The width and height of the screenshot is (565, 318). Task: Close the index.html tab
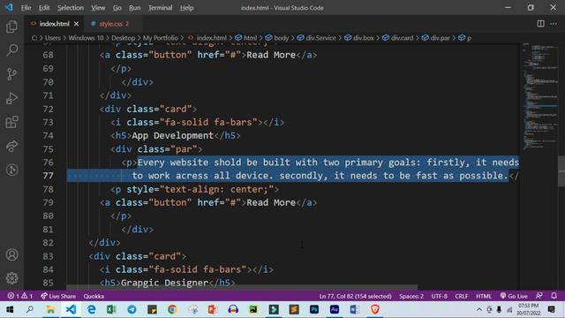coord(77,24)
